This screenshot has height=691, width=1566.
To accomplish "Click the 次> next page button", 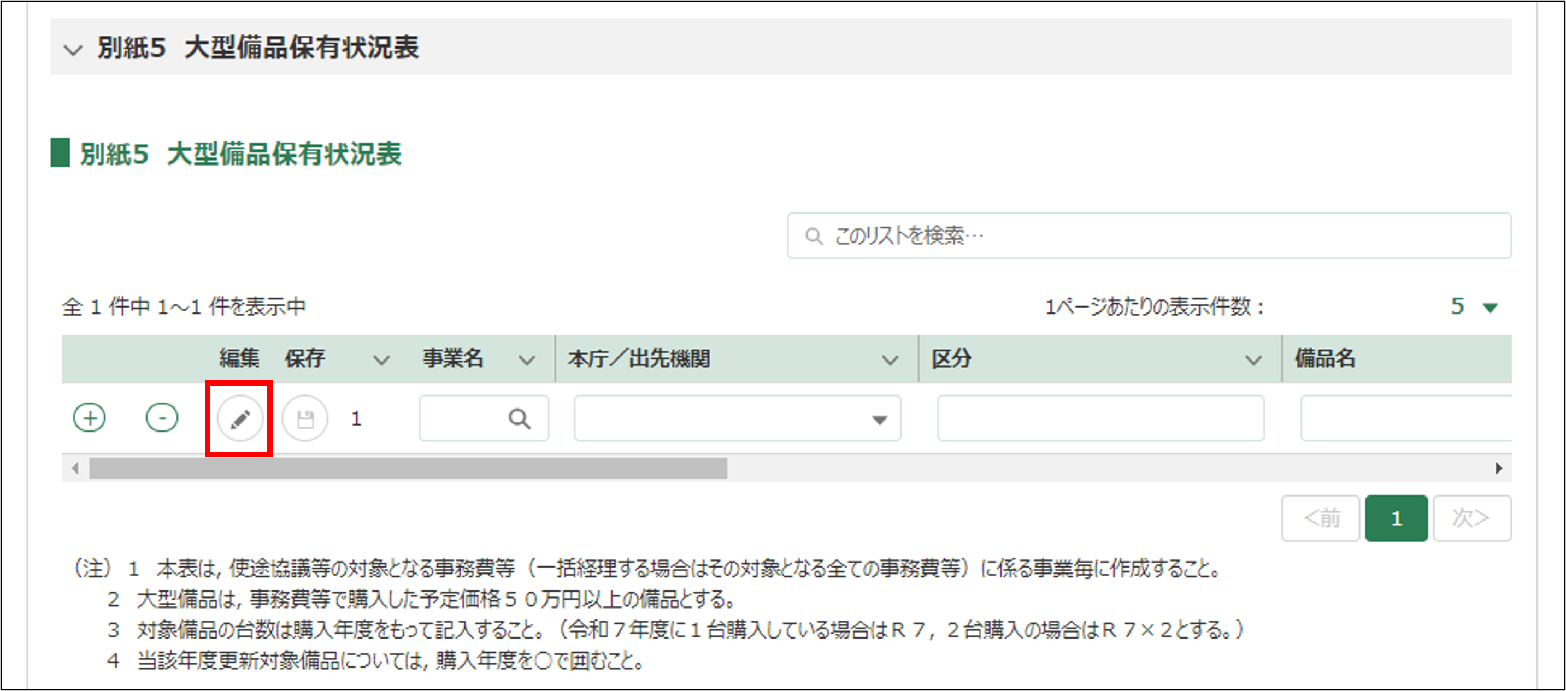I will 1471,518.
